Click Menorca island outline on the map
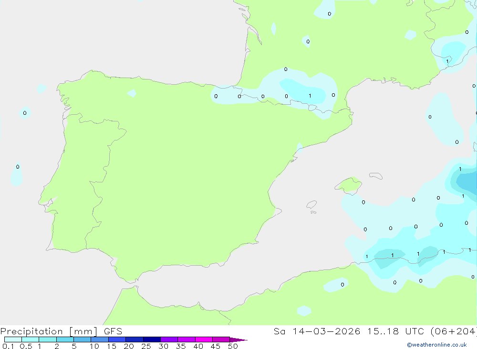This screenshot has width=477, height=349. coord(376,176)
